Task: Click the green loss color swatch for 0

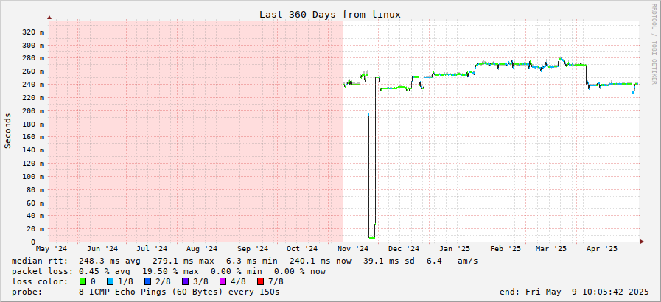Action: (x=83, y=281)
